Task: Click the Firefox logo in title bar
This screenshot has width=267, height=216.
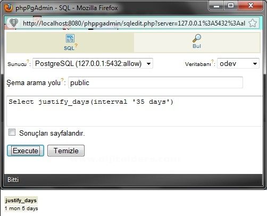Action: point(9,8)
